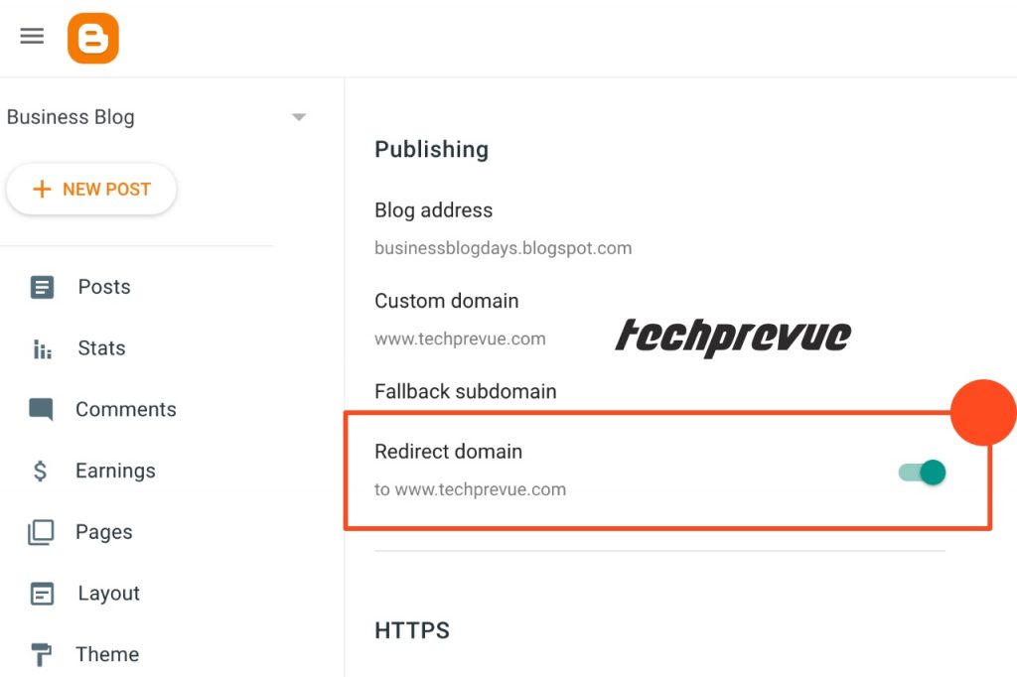The height and width of the screenshot is (677, 1017).
Task: Click the Theme paint roller icon
Action: [41, 654]
